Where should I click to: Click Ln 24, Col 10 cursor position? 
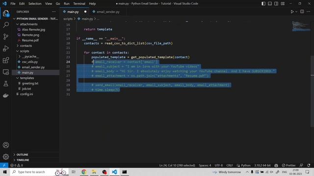[x=177, y=165]
